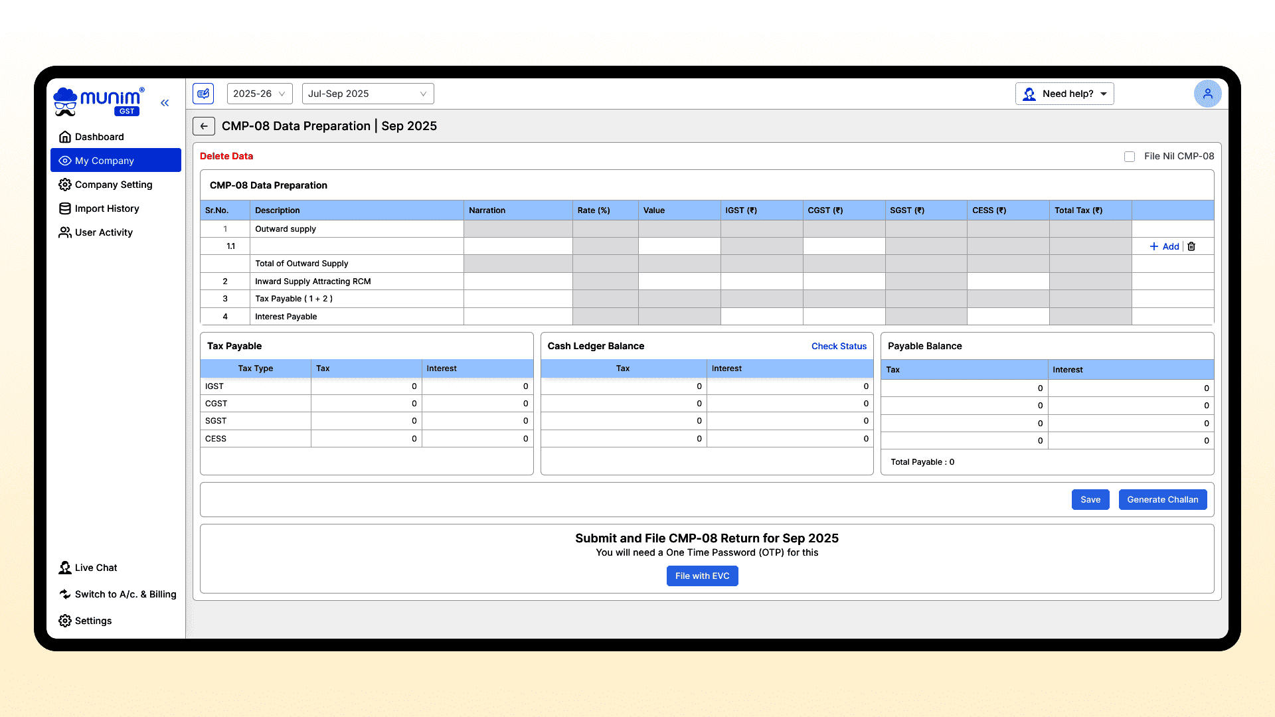This screenshot has height=717, width=1275.
Task: Click the Delete Data link
Action: point(226,156)
